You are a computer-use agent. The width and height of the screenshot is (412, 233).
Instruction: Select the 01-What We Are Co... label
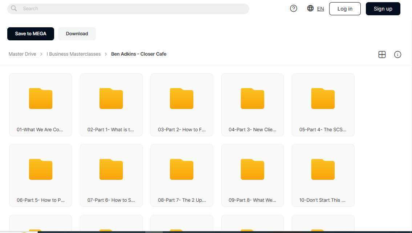[x=40, y=130]
